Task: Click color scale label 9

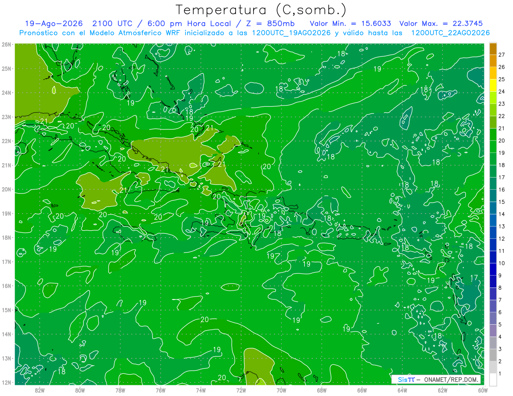Action: pyautogui.click(x=500, y=275)
